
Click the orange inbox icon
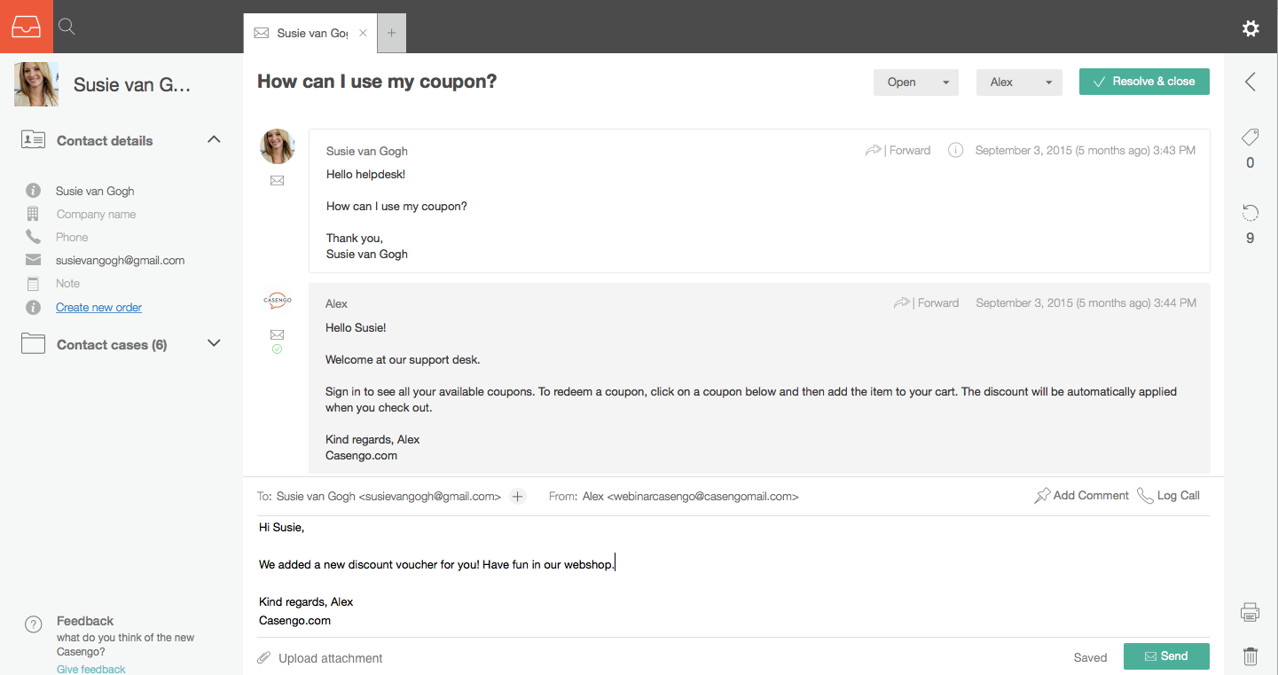coord(27,27)
